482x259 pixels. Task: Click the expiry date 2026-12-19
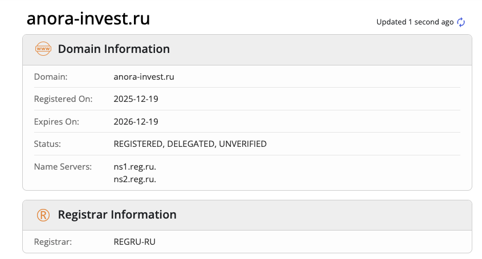pos(136,121)
